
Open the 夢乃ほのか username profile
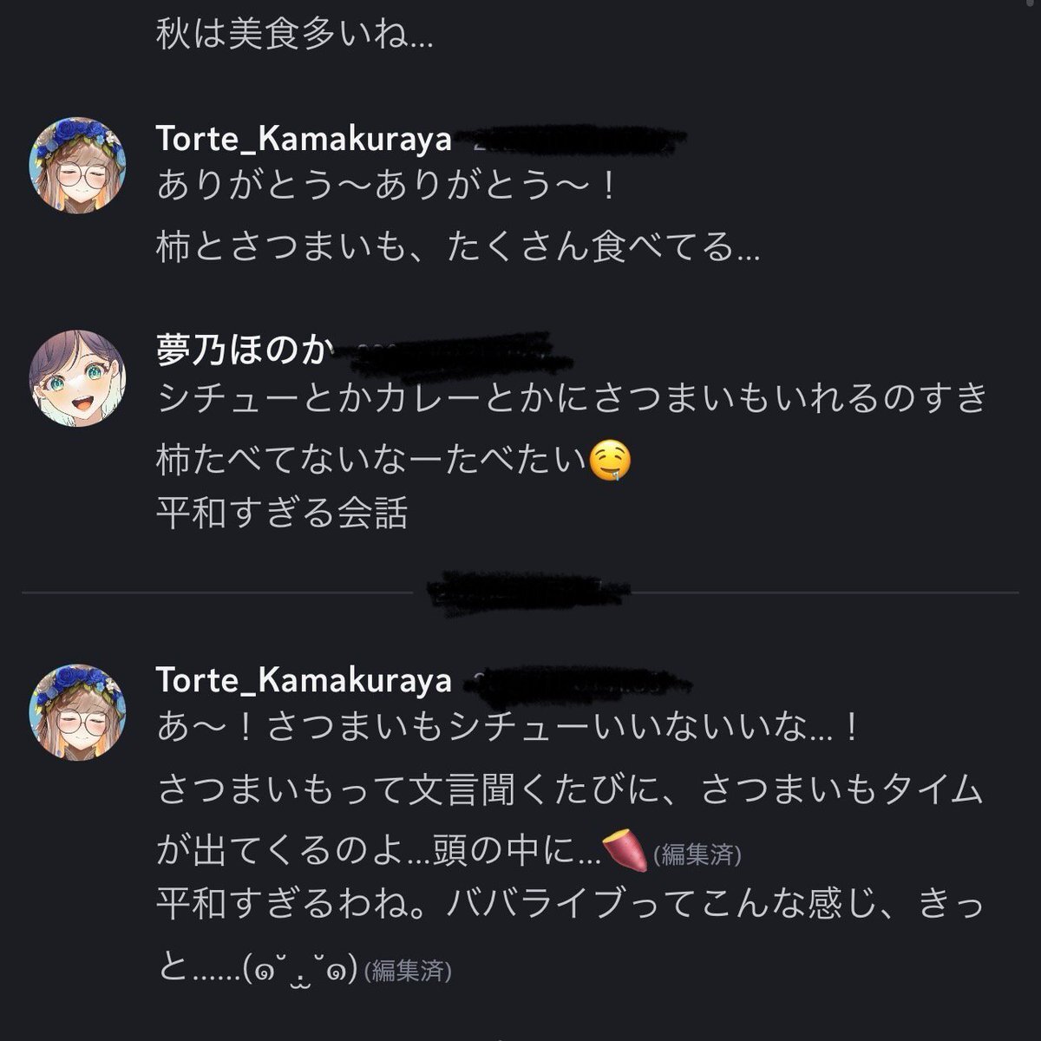click(244, 351)
